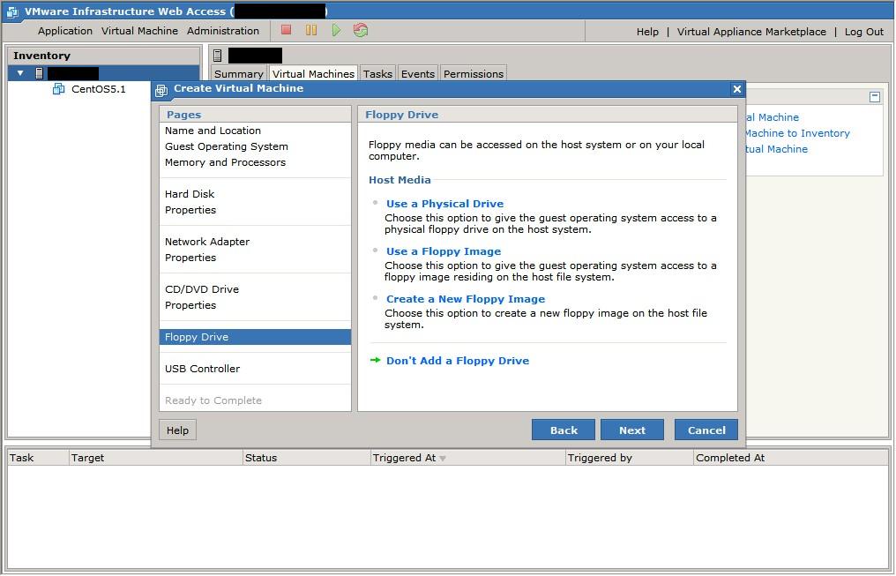Click the yellow Suspend toolbar icon
The height and width of the screenshot is (576, 896).
coord(310,30)
